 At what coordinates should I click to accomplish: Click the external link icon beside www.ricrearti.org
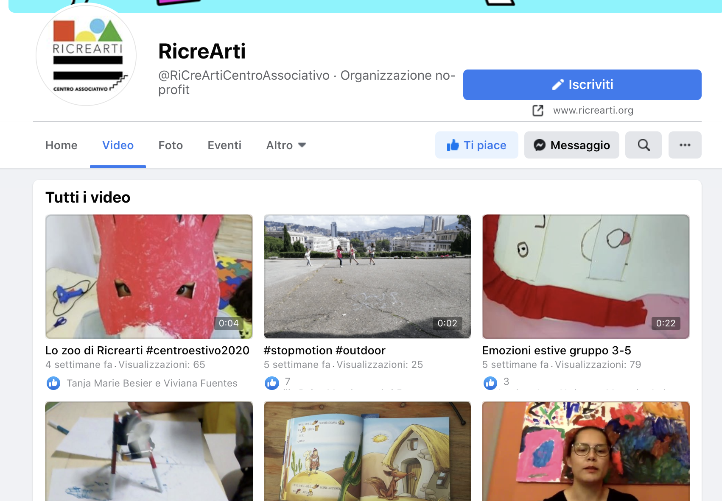point(538,110)
